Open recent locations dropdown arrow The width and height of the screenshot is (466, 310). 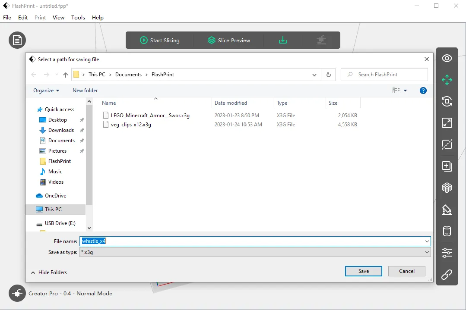coord(57,75)
